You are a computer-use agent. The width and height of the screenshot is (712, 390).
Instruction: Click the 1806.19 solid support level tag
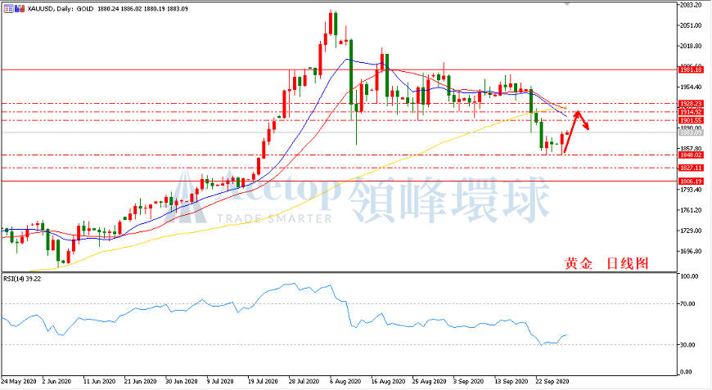click(x=691, y=181)
